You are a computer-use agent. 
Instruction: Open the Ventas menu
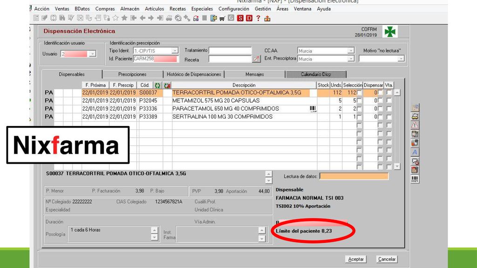(x=62, y=9)
